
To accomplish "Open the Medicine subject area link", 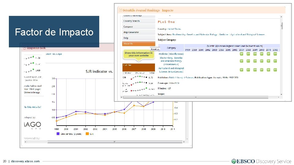I will 224,35.
